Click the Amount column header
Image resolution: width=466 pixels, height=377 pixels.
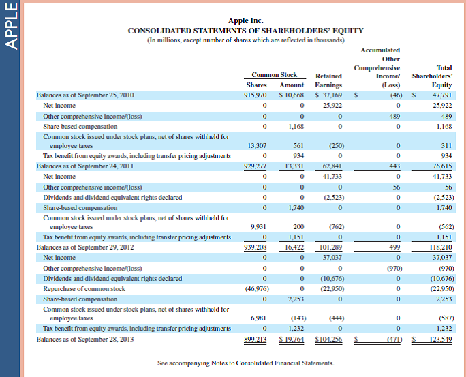pyautogui.click(x=292, y=85)
